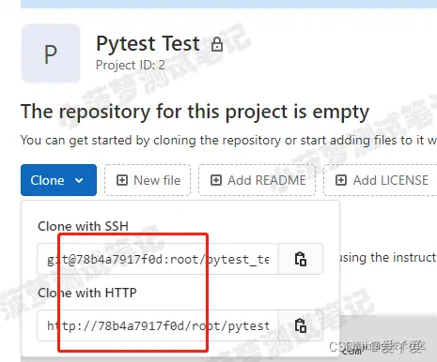Click the plus icon on Add README
This screenshot has width=437, height=362.
tap(216, 180)
